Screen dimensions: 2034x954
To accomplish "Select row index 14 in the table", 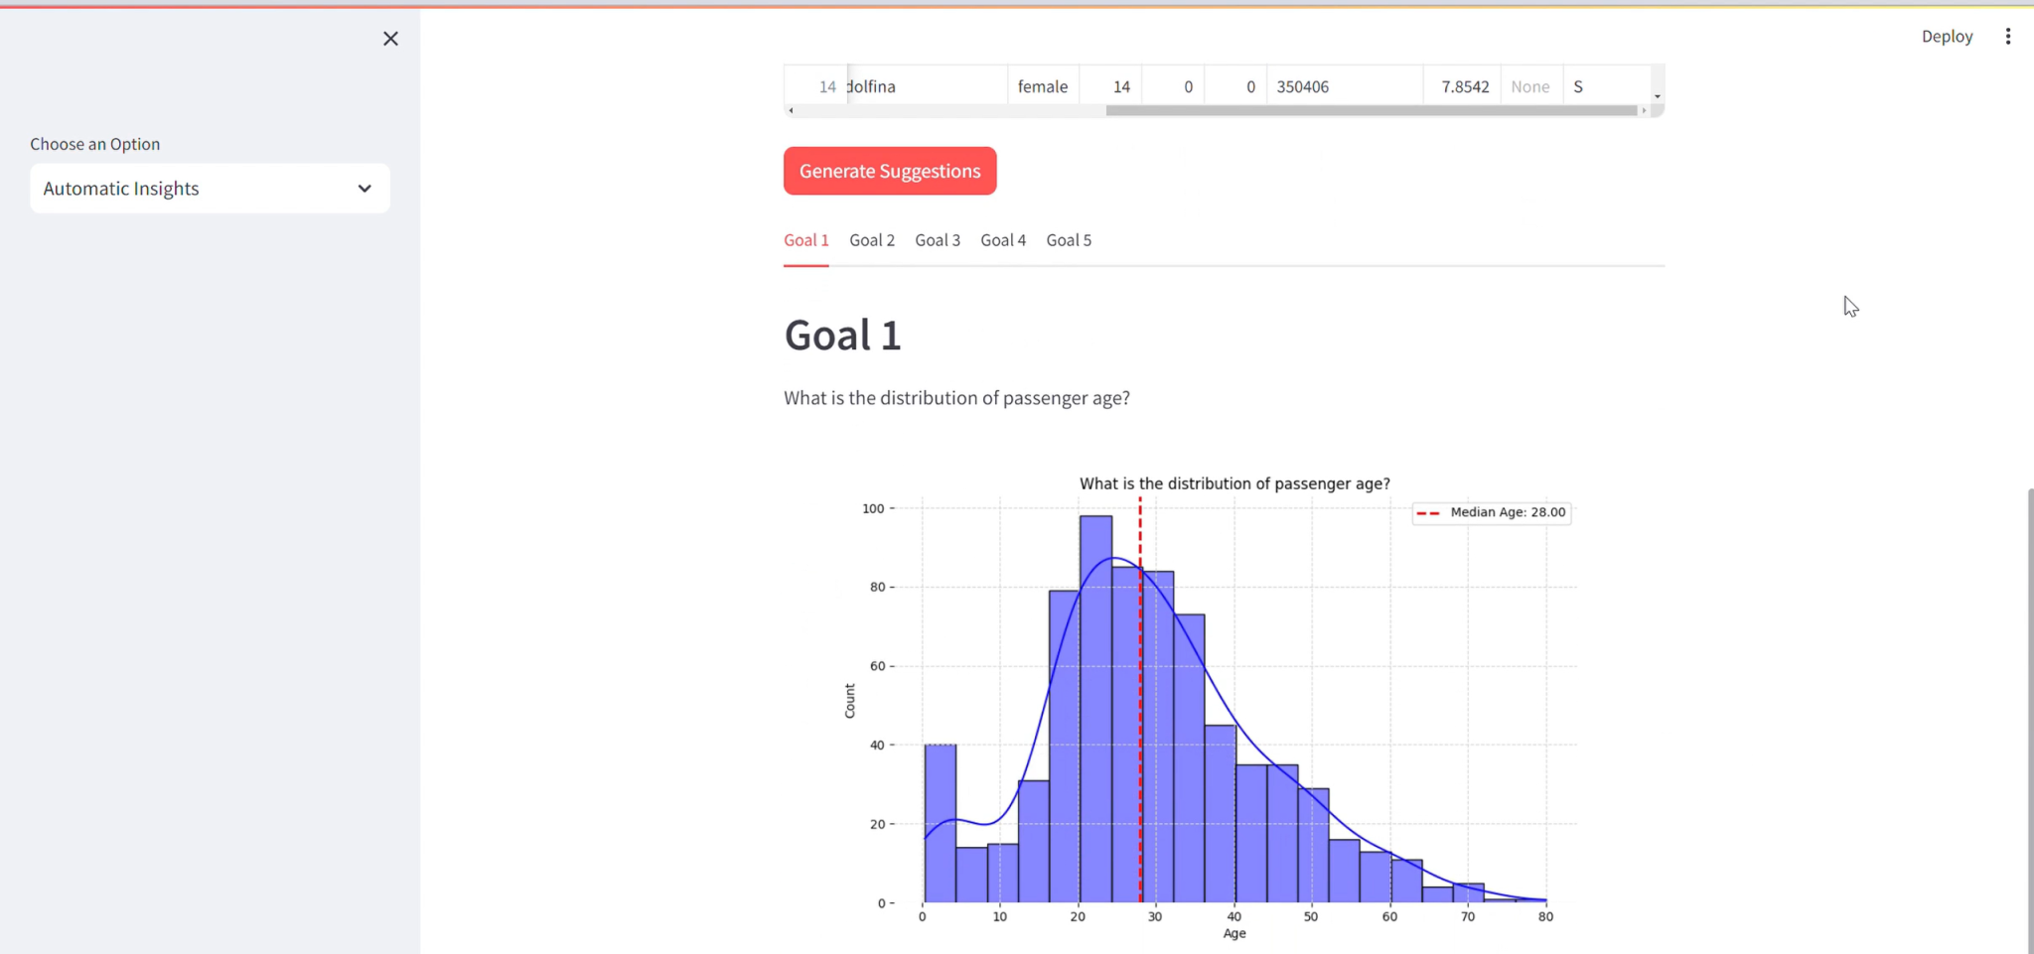I will pos(826,86).
